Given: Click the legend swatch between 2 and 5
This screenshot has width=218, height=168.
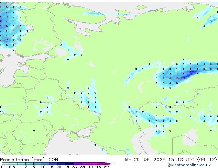Looking at the screenshot, I should pos(30,164).
